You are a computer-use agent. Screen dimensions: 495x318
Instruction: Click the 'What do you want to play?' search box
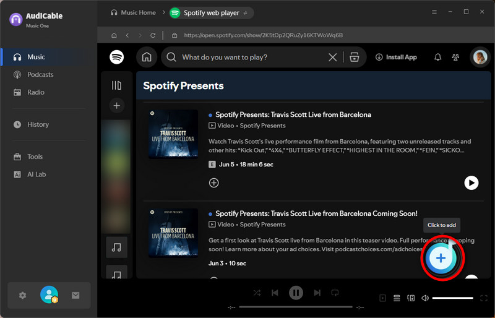pos(252,57)
